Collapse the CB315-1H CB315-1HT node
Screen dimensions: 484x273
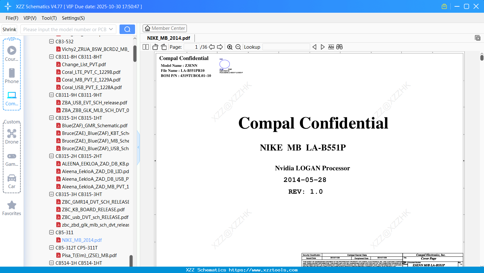click(51, 118)
